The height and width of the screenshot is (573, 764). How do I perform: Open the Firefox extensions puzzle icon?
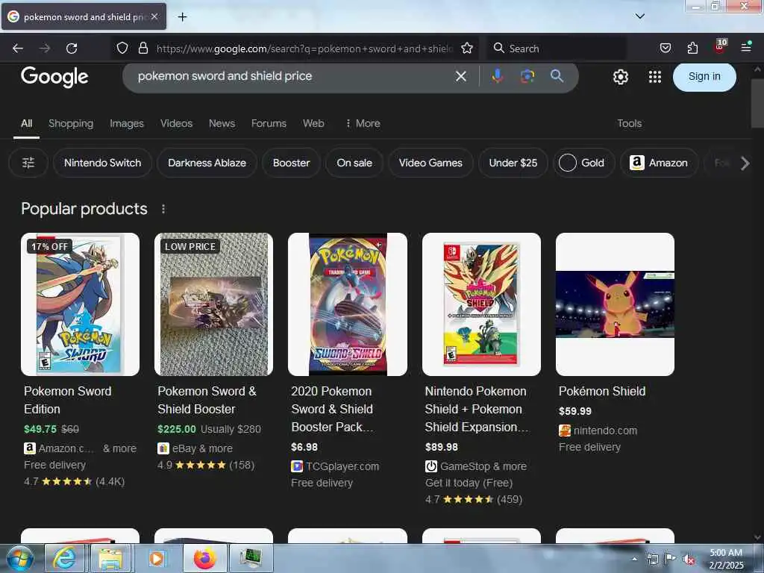coord(692,48)
